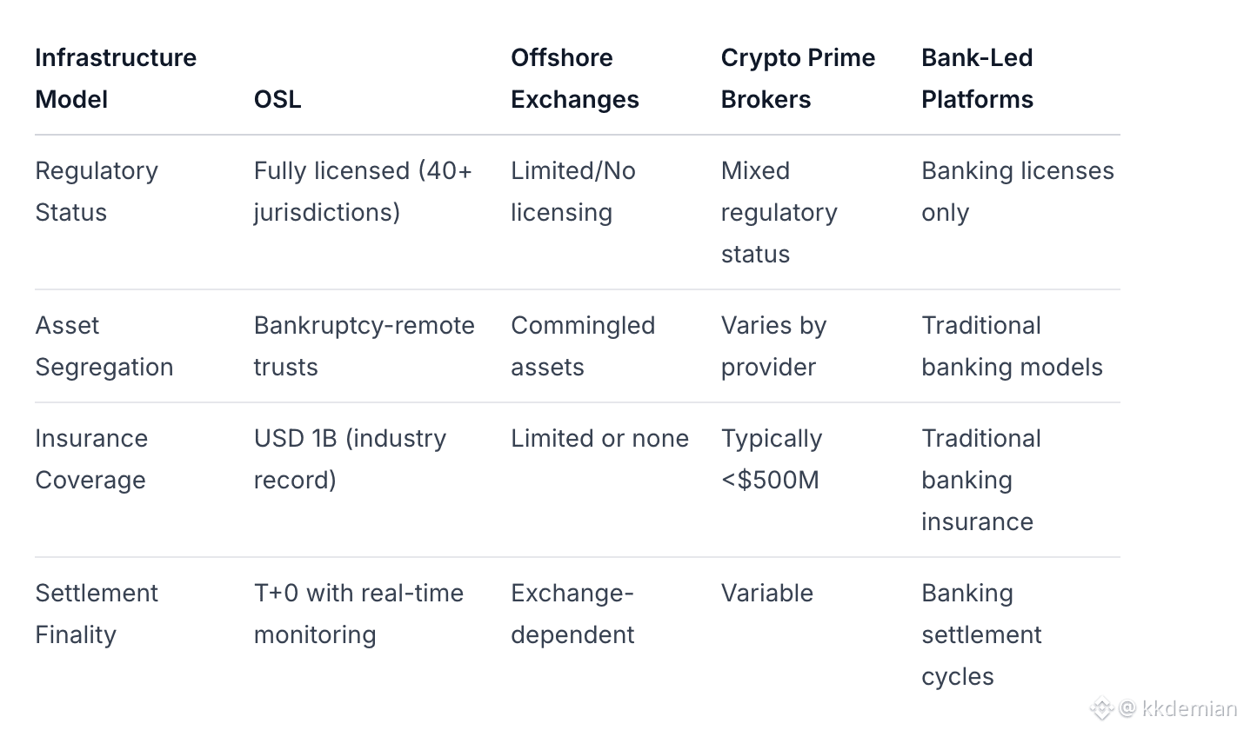
Task: Click the Commingled assets cell
Action: click(583, 346)
